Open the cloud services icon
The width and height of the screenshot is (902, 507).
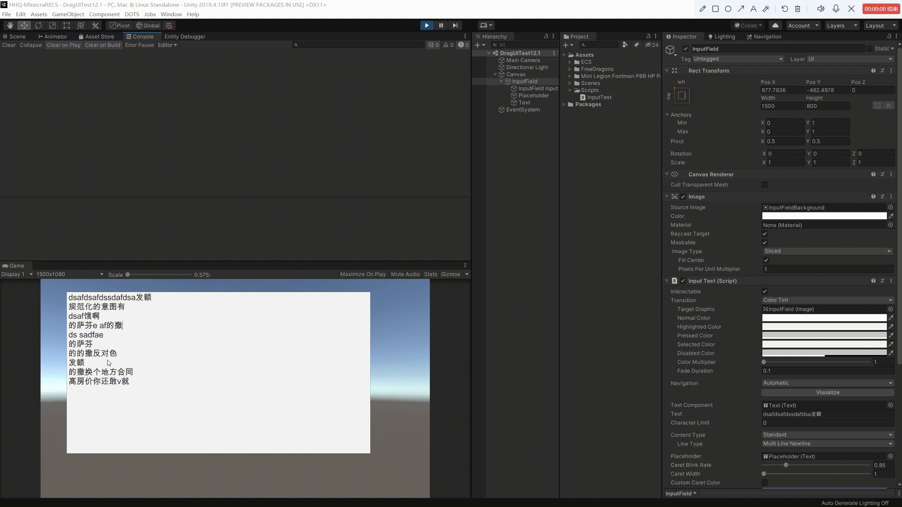click(x=775, y=25)
